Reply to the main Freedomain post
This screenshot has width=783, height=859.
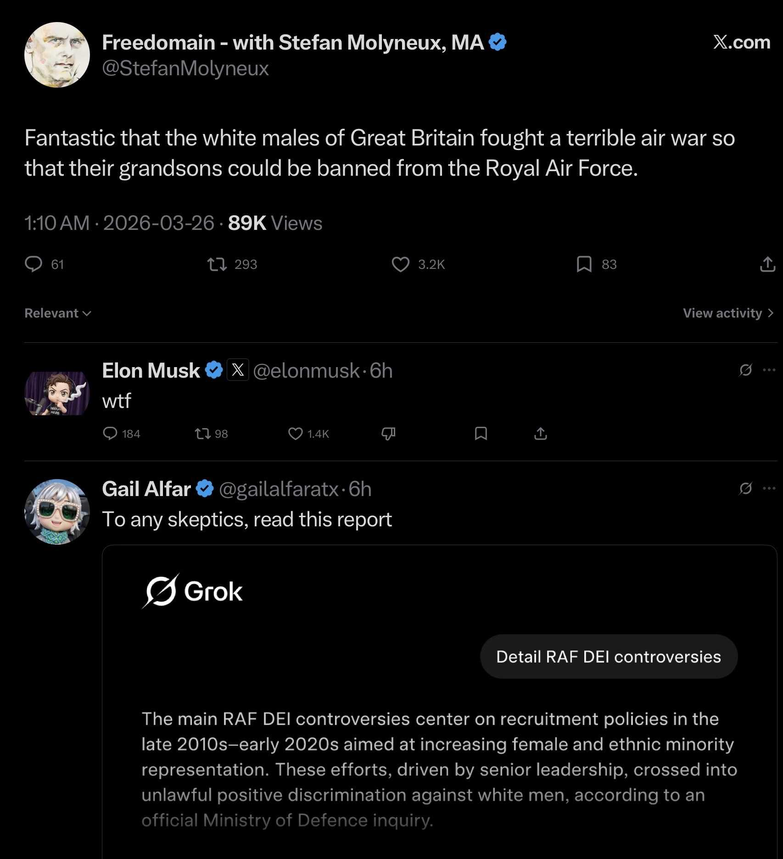34,264
